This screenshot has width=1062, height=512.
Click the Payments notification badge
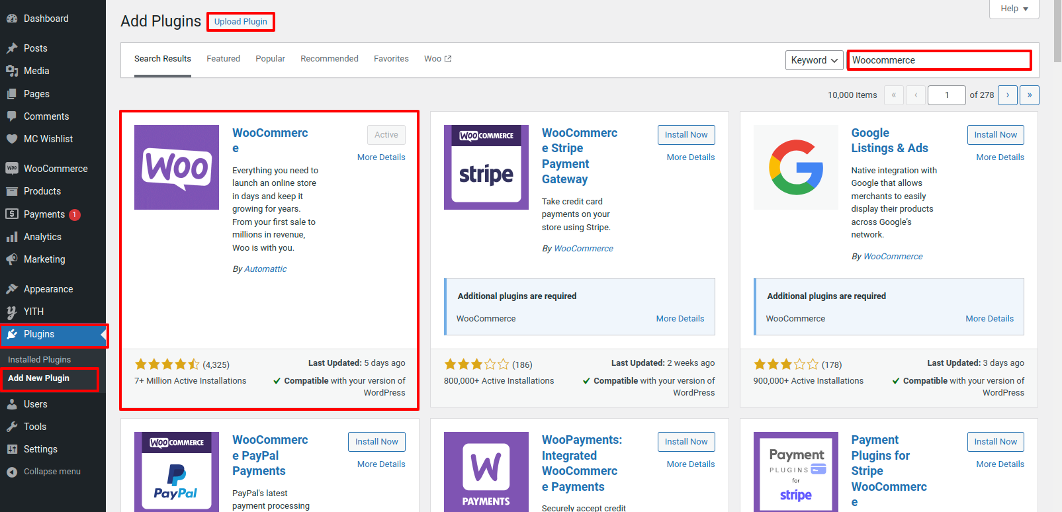(75, 214)
